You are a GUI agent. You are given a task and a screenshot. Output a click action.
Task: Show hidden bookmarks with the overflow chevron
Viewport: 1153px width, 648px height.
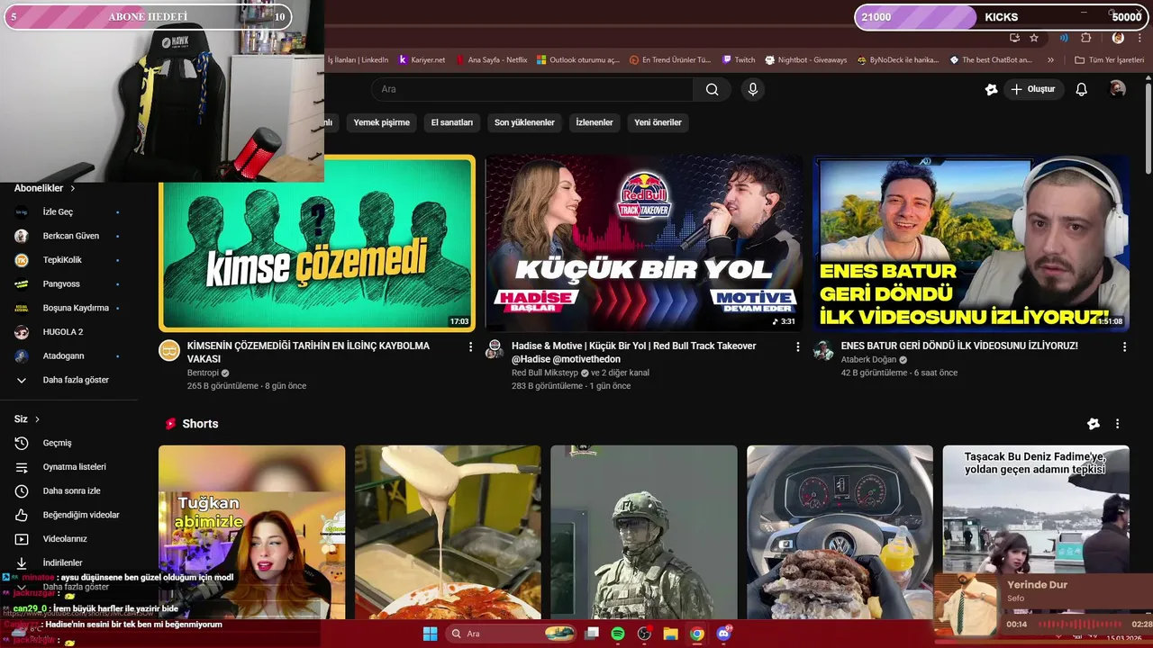pyautogui.click(x=1050, y=60)
